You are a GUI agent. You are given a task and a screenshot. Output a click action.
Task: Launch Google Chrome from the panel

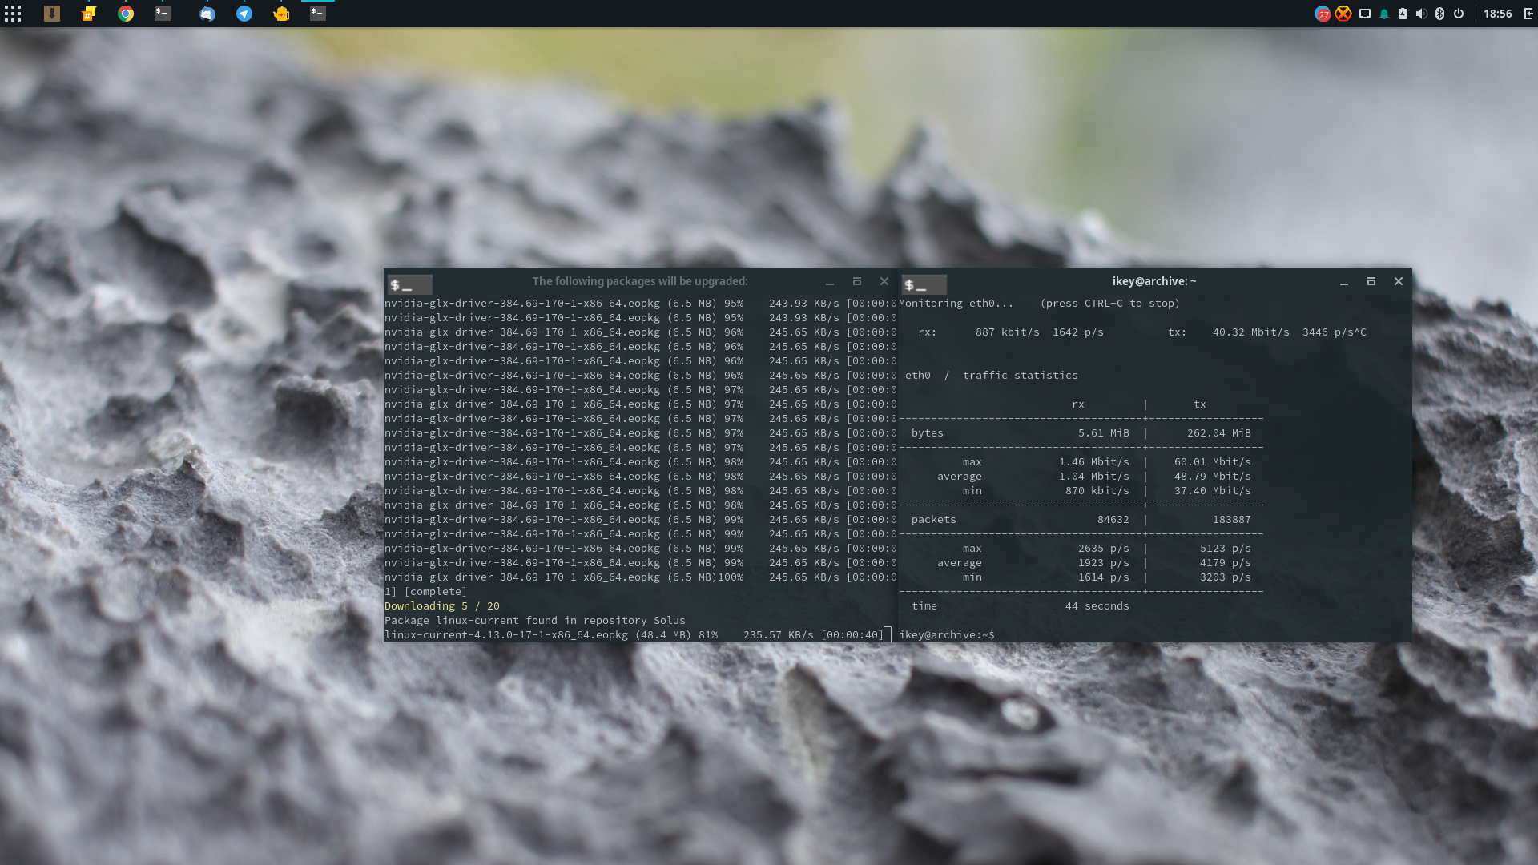126,14
